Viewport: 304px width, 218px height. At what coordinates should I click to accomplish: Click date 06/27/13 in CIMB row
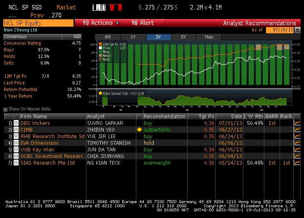(x=230, y=129)
